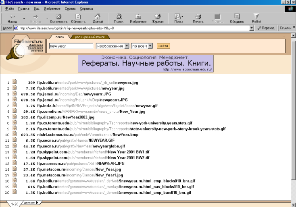The width and height of the screenshot is (296, 207).
Task: Open Избранное (Favorites) toolbar icon
Action: [138, 19]
